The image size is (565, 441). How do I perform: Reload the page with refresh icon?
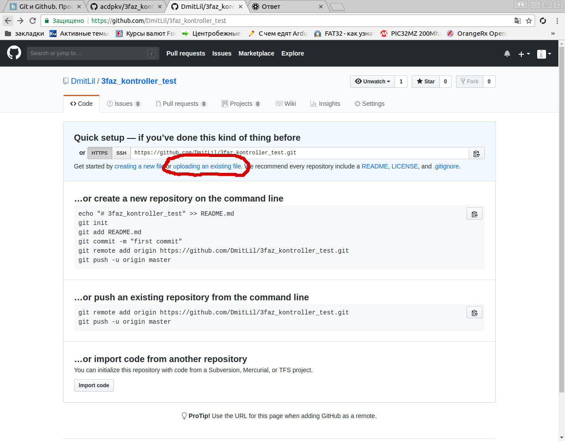[x=33, y=21]
